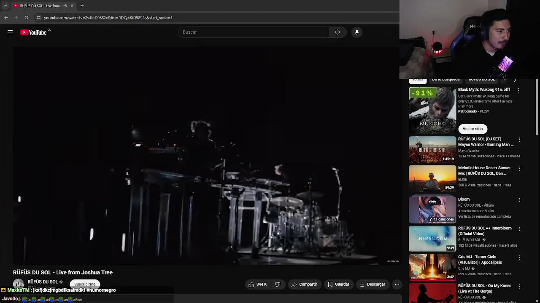Screen dimensions: 540x303
Task: Subscribe with the Suscribirme button
Action: coord(85,284)
